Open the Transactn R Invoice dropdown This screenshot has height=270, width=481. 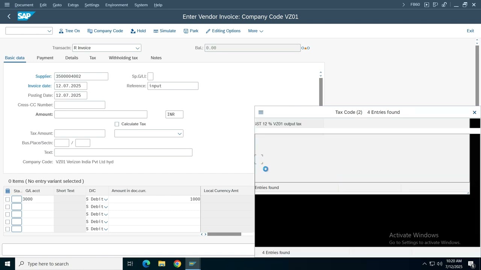138,48
